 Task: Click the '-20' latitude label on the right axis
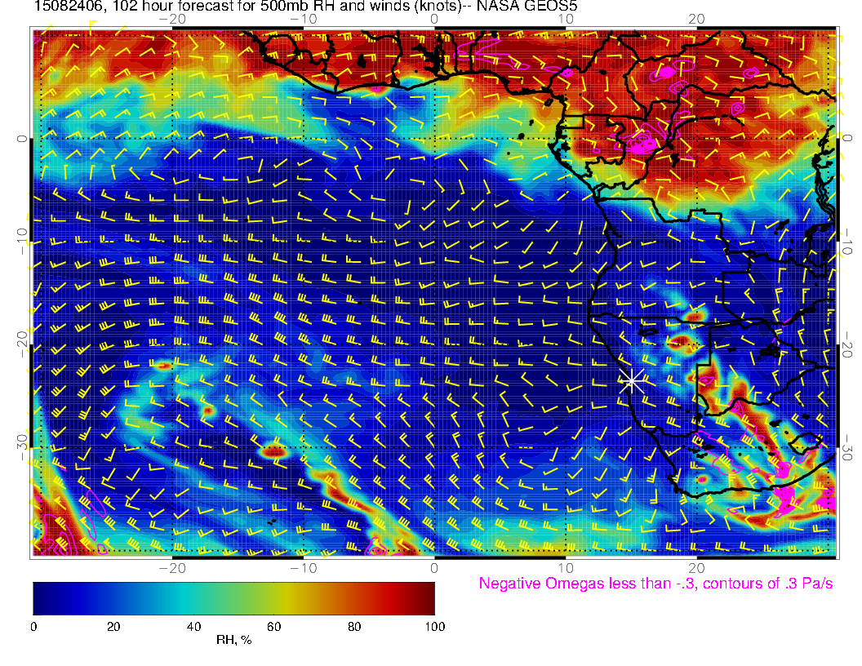click(847, 344)
